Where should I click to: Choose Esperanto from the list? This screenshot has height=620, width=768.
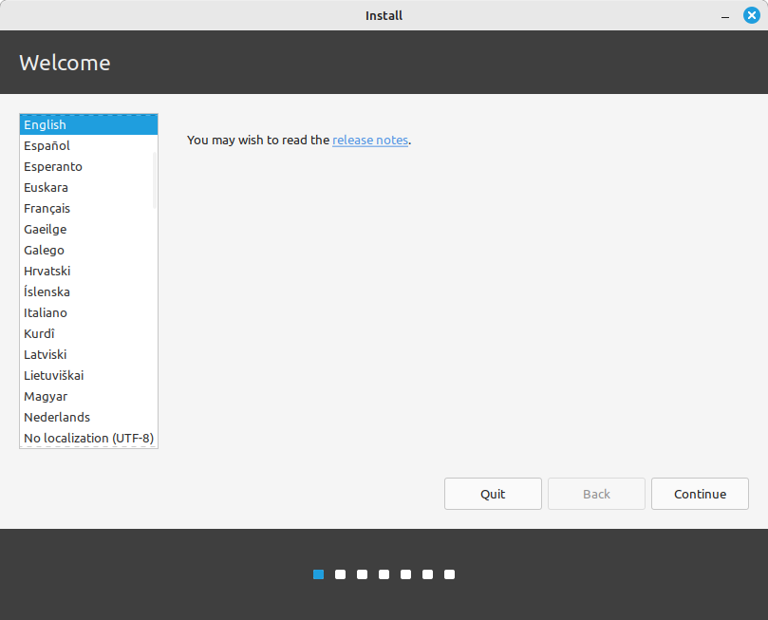coord(88,166)
